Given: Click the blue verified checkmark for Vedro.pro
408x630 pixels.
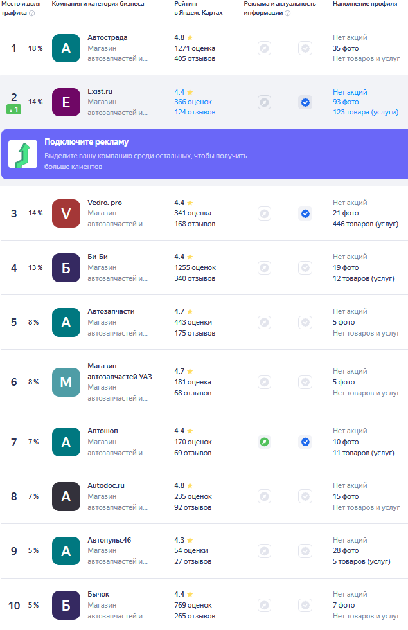Looking at the screenshot, I should coord(305,213).
